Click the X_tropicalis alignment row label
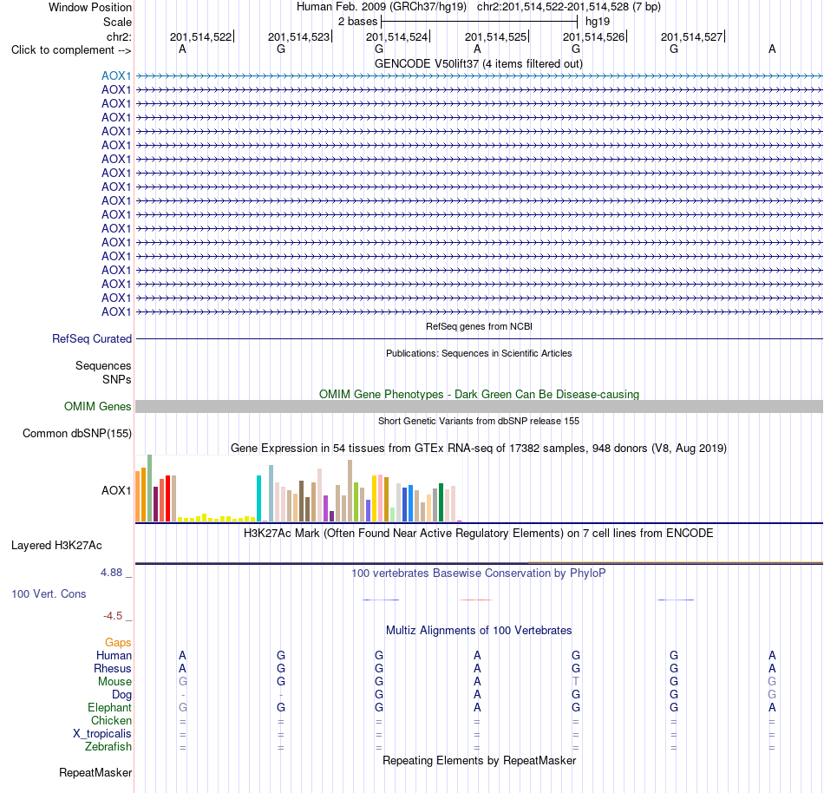 tap(102, 734)
